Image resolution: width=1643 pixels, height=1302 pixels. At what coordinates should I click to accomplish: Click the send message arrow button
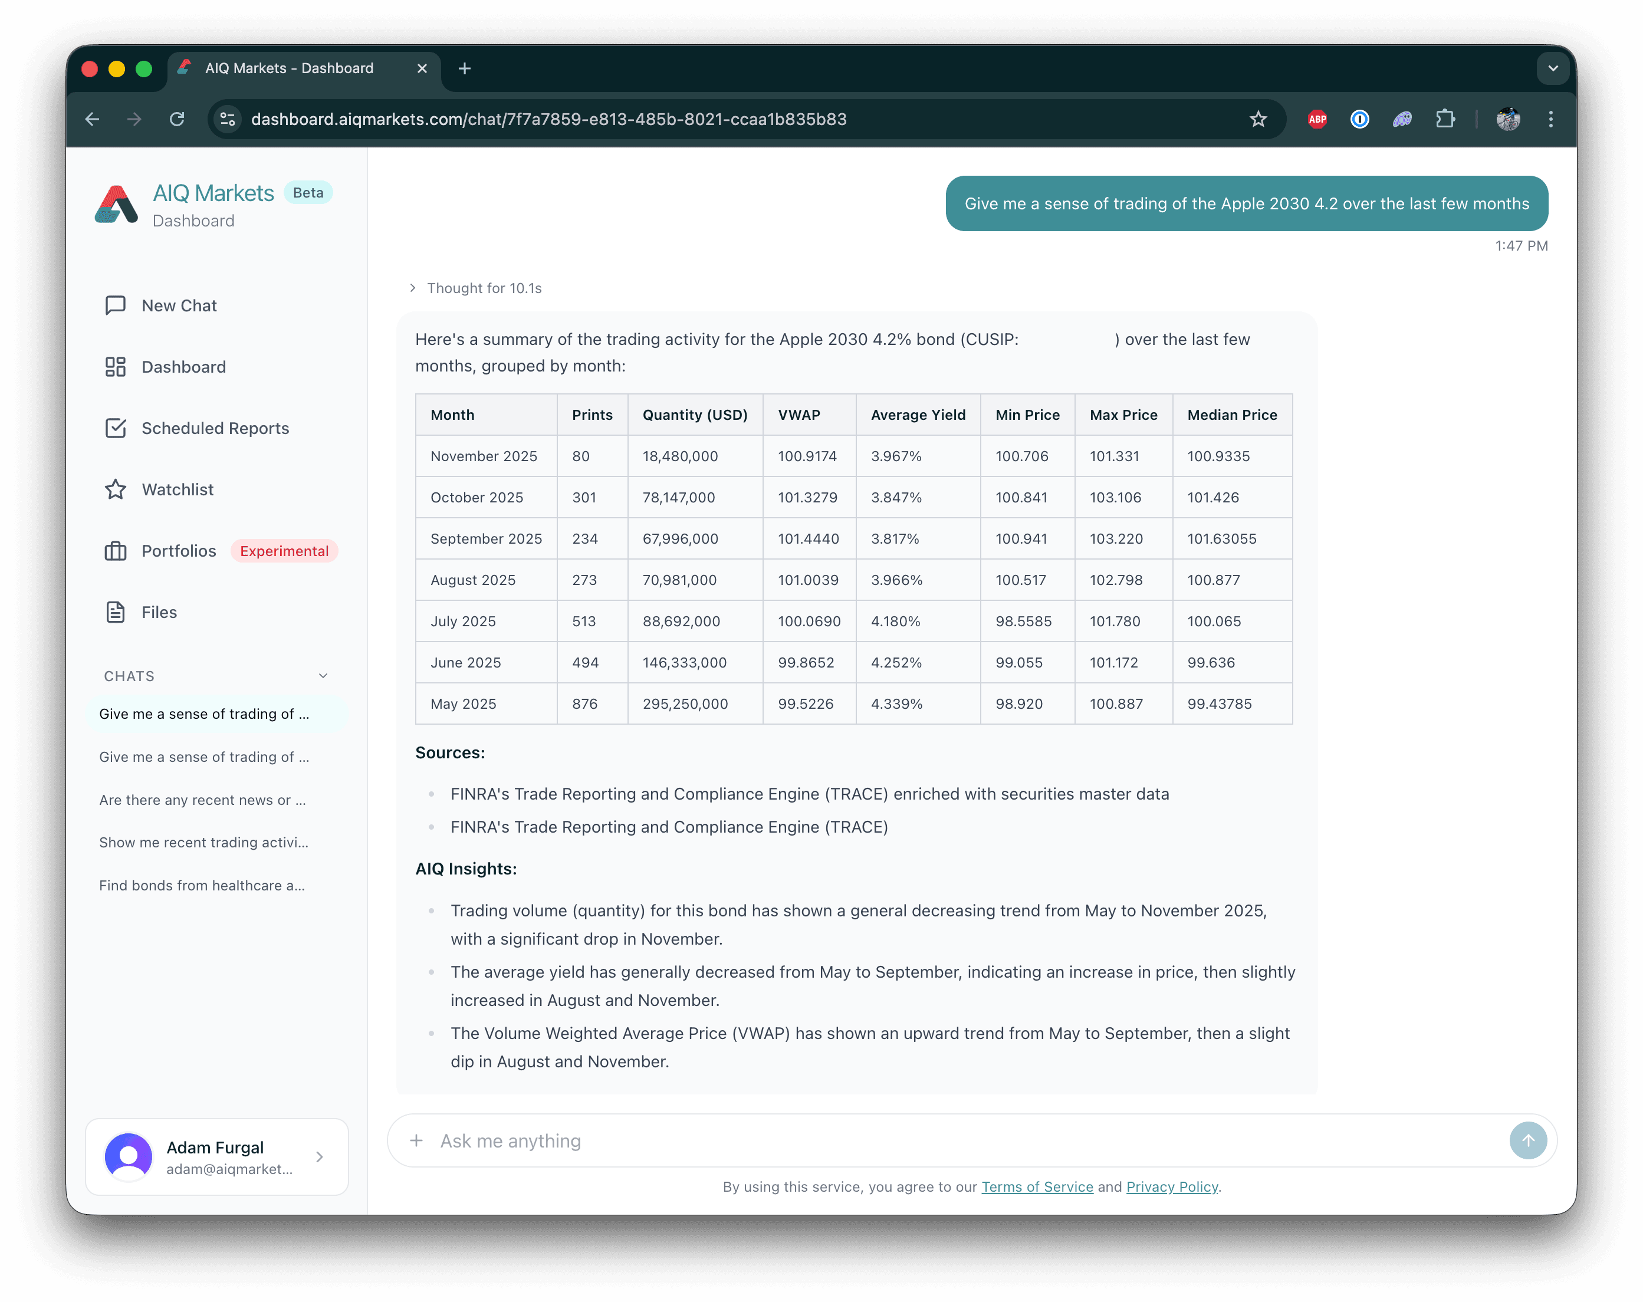click(1529, 1140)
